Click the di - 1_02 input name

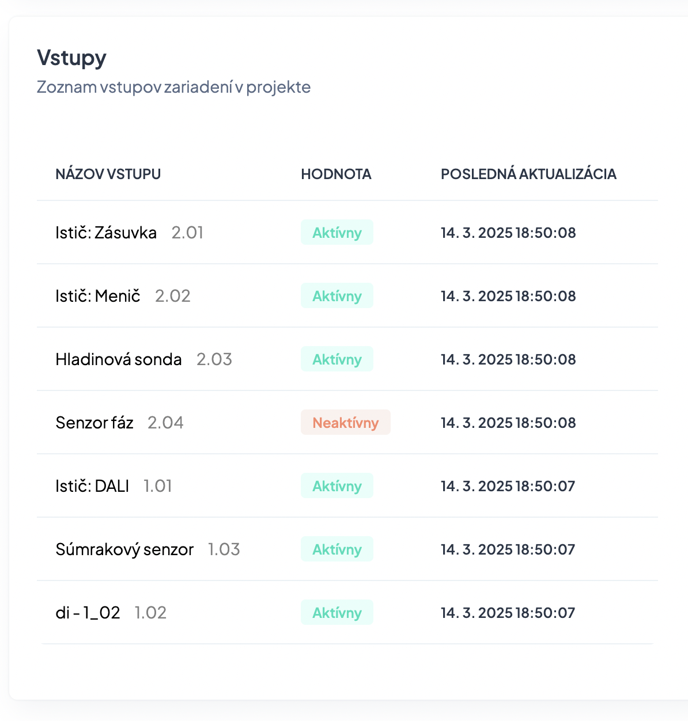88,613
